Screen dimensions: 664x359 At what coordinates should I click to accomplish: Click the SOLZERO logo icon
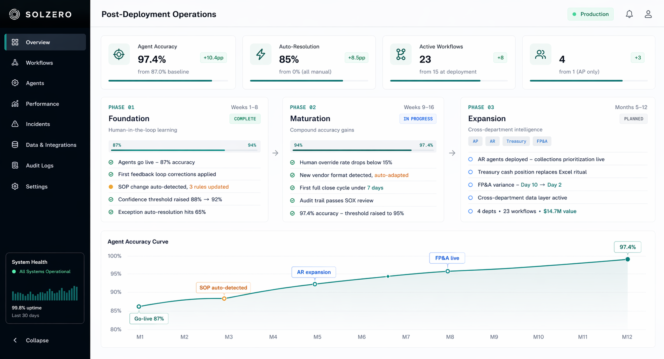click(14, 14)
